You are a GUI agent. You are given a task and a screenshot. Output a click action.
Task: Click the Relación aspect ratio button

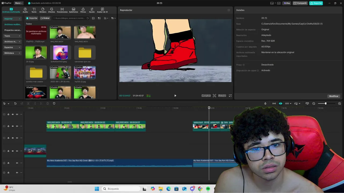[x=222, y=96]
